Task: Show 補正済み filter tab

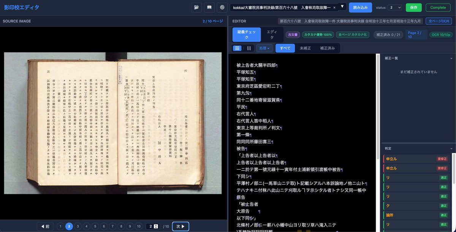Action: pyautogui.click(x=328, y=48)
